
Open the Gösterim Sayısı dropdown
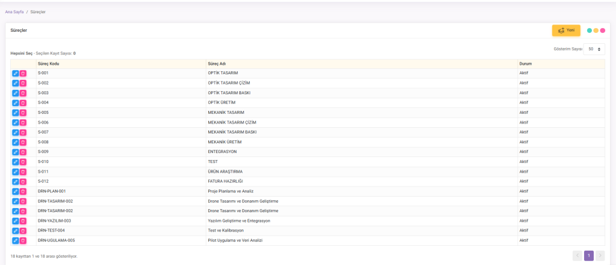(x=594, y=49)
